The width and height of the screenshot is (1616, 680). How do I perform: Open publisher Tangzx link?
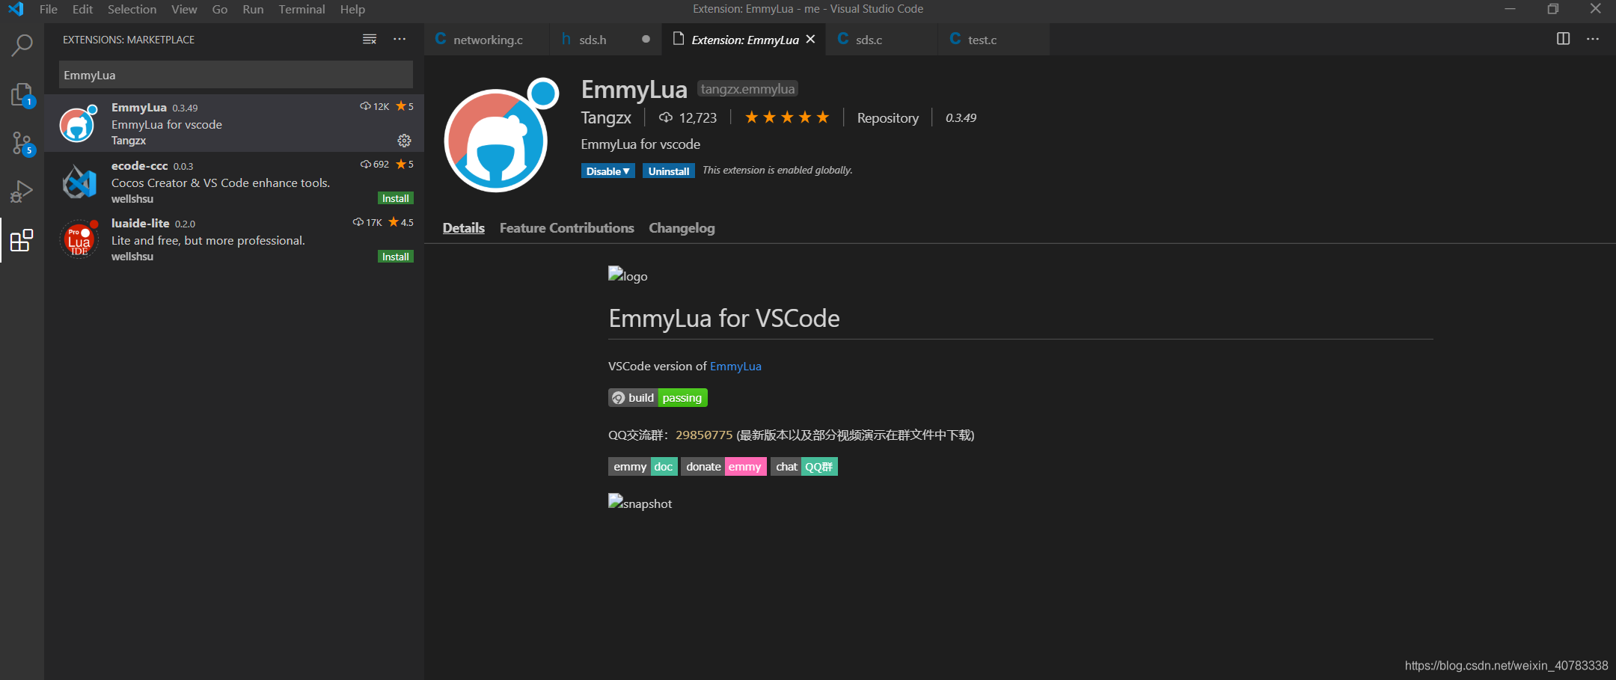point(606,117)
